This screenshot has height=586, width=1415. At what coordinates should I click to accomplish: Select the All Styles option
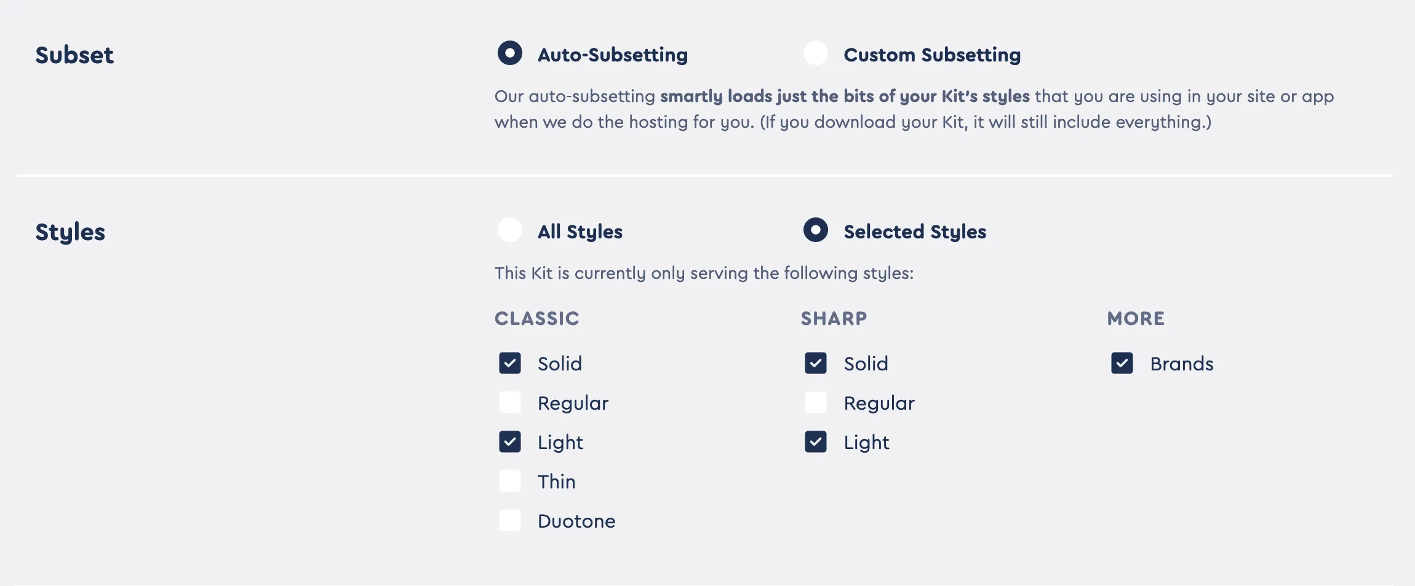click(x=509, y=231)
